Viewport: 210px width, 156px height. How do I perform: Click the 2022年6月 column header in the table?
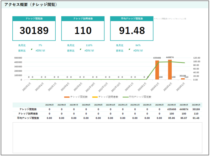coord(62,105)
